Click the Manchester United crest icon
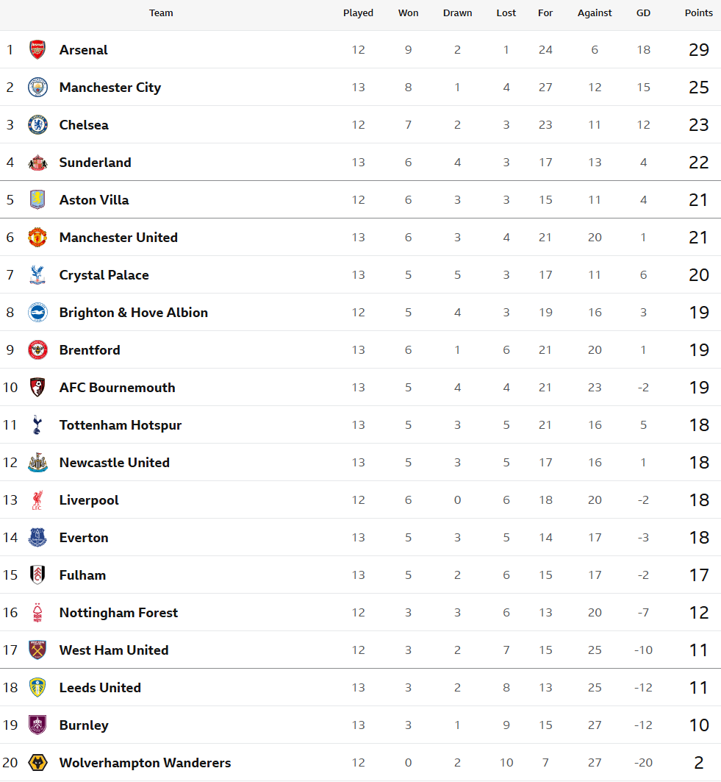The width and height of the screenshot is (721, 782). [37, 238]
